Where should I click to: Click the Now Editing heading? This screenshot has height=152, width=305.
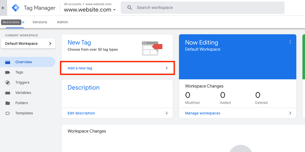(202, 42)
